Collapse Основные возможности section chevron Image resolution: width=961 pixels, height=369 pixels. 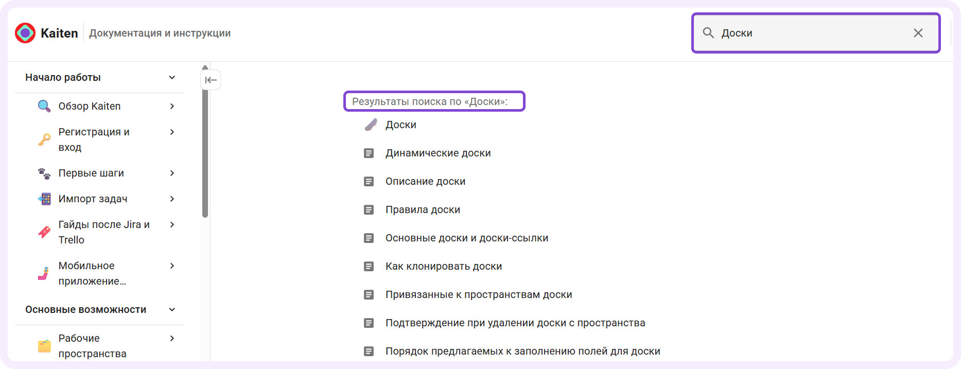[x=172, y=309]
